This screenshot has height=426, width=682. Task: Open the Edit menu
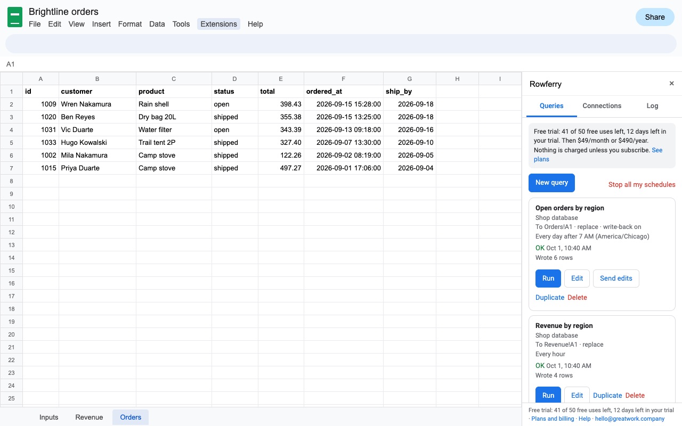[x=55, y=24]
